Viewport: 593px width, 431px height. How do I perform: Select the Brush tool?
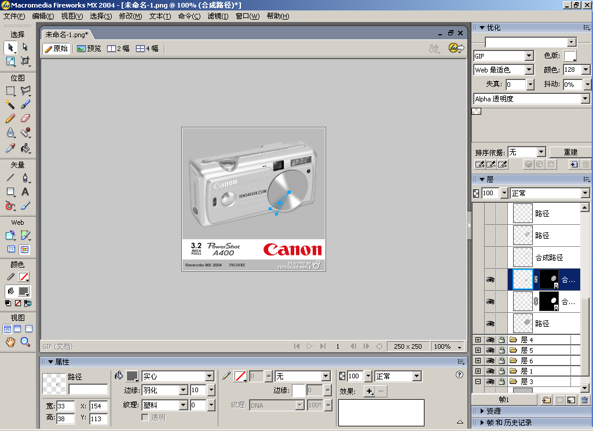pos(25,104)
